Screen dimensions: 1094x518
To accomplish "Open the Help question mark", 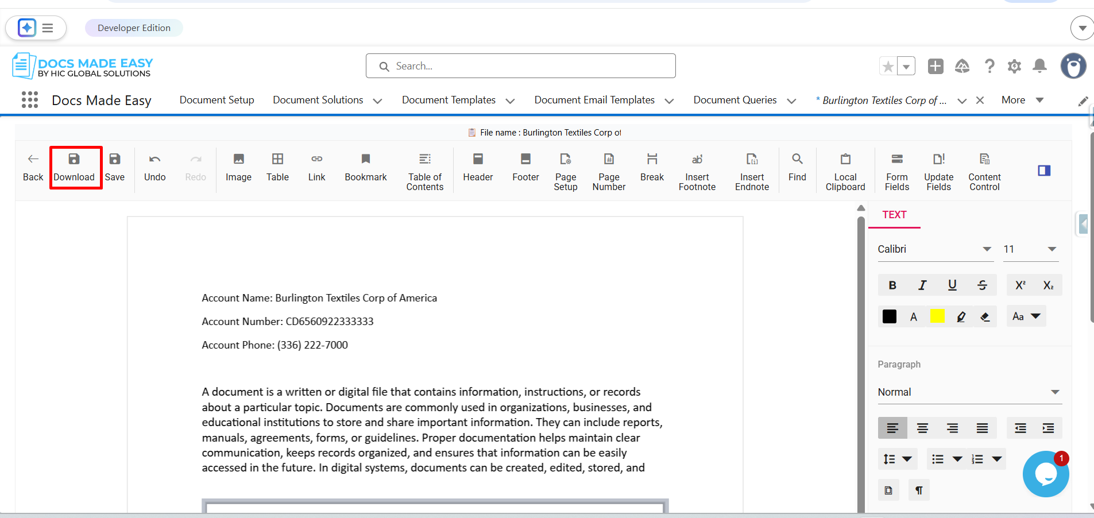I will 989,66.
